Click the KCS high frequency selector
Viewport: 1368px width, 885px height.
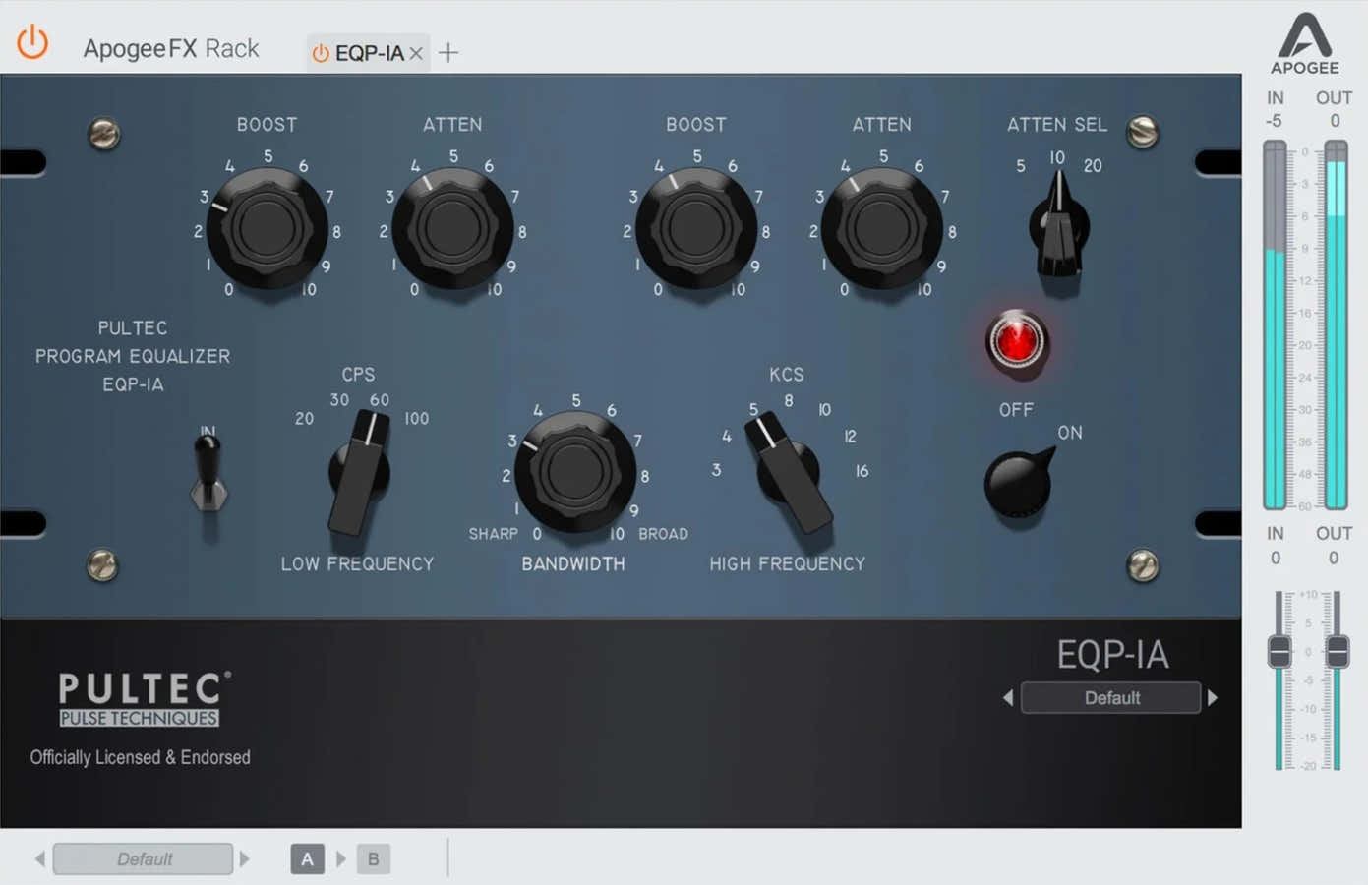(x=789, y=474)
